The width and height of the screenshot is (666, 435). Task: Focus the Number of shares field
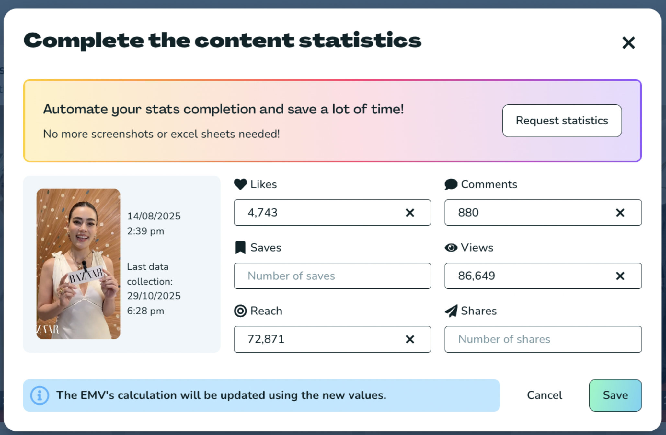(543, 339)
